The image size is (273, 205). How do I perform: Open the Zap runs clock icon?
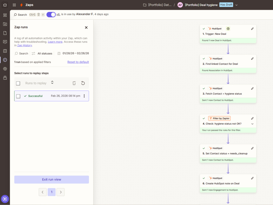5,60
